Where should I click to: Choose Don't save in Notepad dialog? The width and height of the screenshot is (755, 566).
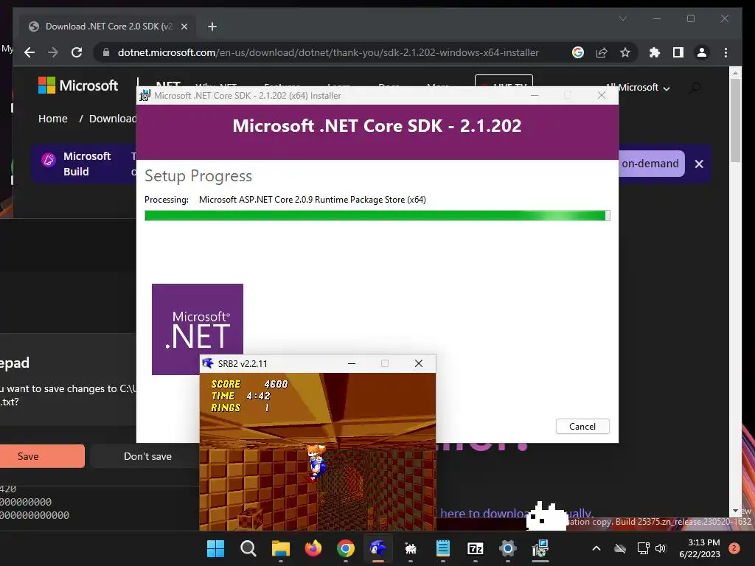coord(147,456)
